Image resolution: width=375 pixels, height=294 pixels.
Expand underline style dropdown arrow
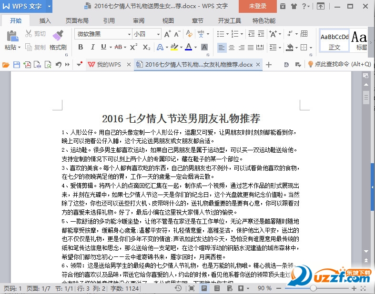[x=111, y=47]
